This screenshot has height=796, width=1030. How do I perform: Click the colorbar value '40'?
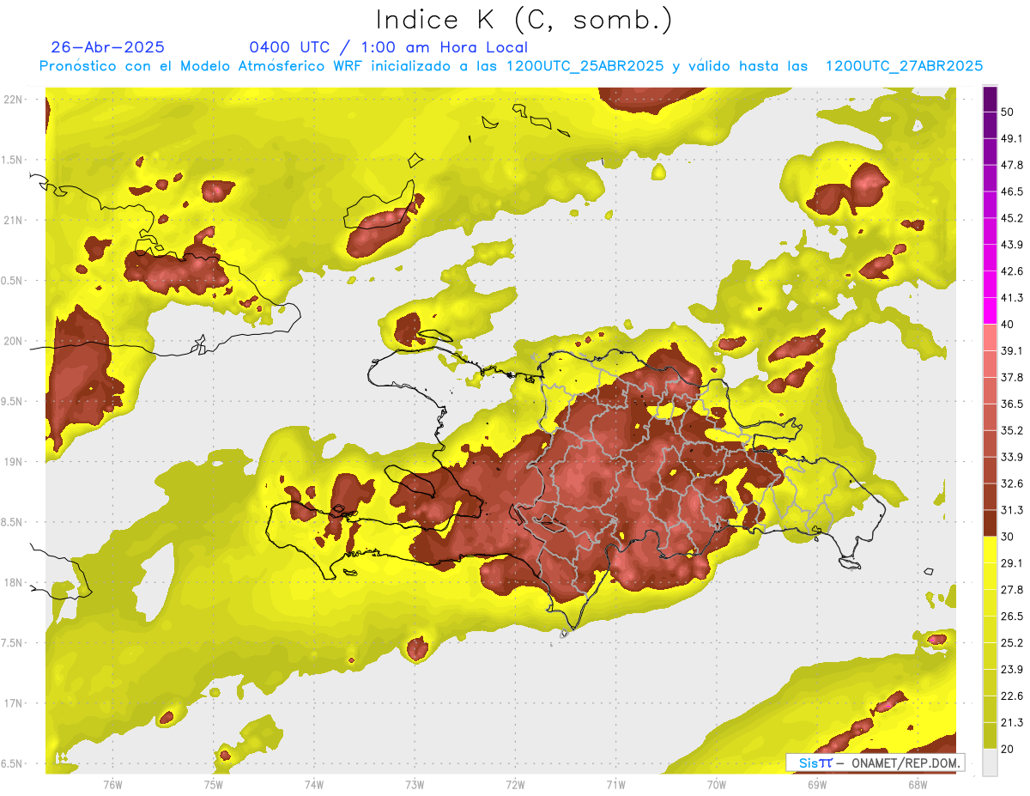coord(1009,325)
